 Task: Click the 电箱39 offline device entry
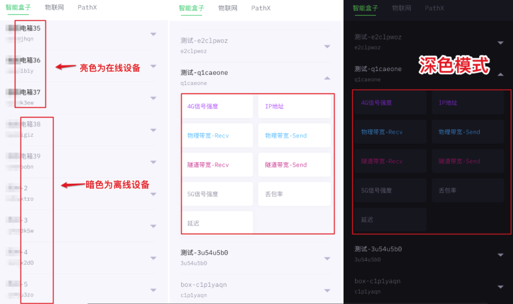coord(30,157)
